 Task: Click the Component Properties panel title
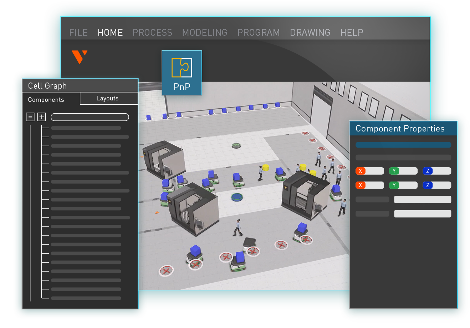tap(400, 129)
